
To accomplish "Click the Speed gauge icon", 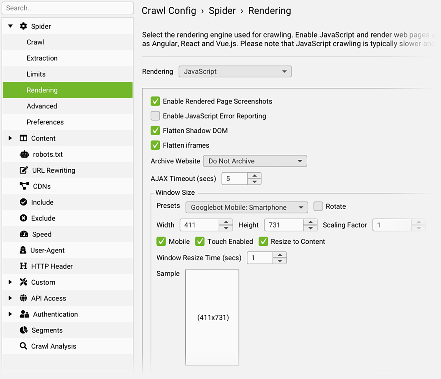I will (x=24, y=234).
